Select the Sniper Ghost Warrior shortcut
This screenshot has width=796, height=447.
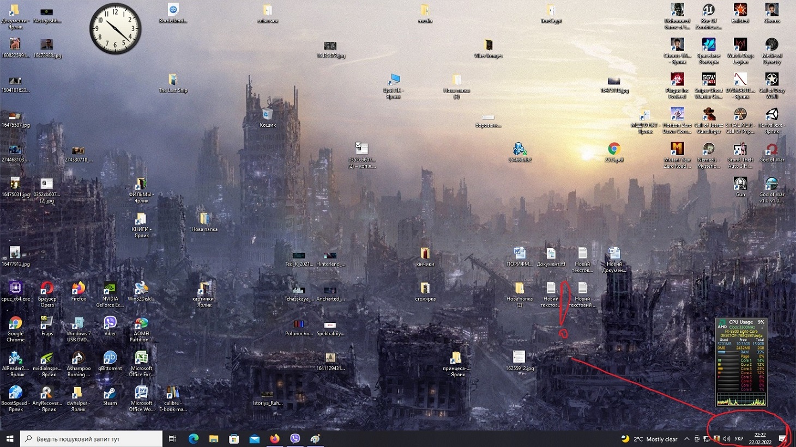[x=709, y=86]
